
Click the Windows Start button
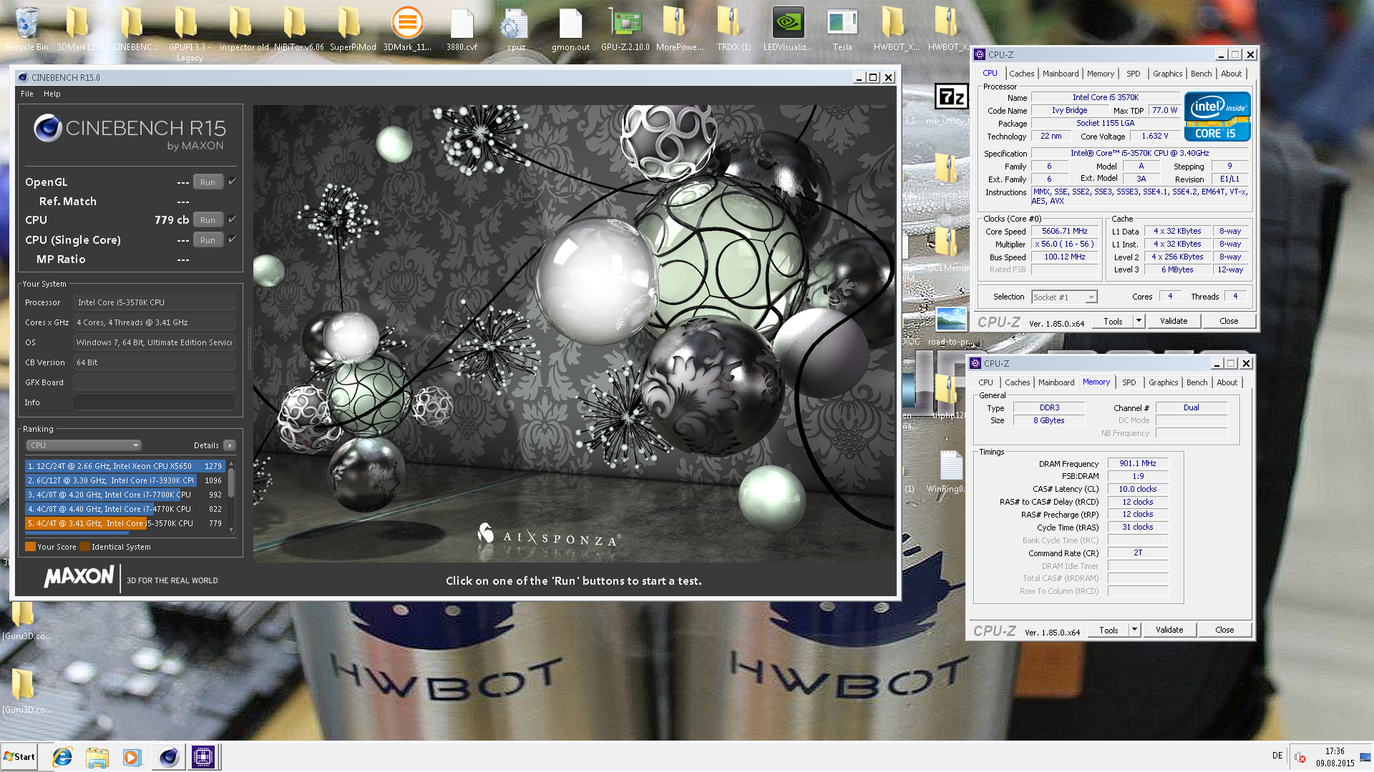point(20,757)
